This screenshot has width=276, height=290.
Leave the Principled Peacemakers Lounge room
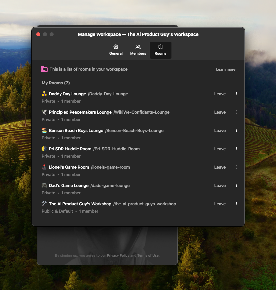click(x=220, y=112)
